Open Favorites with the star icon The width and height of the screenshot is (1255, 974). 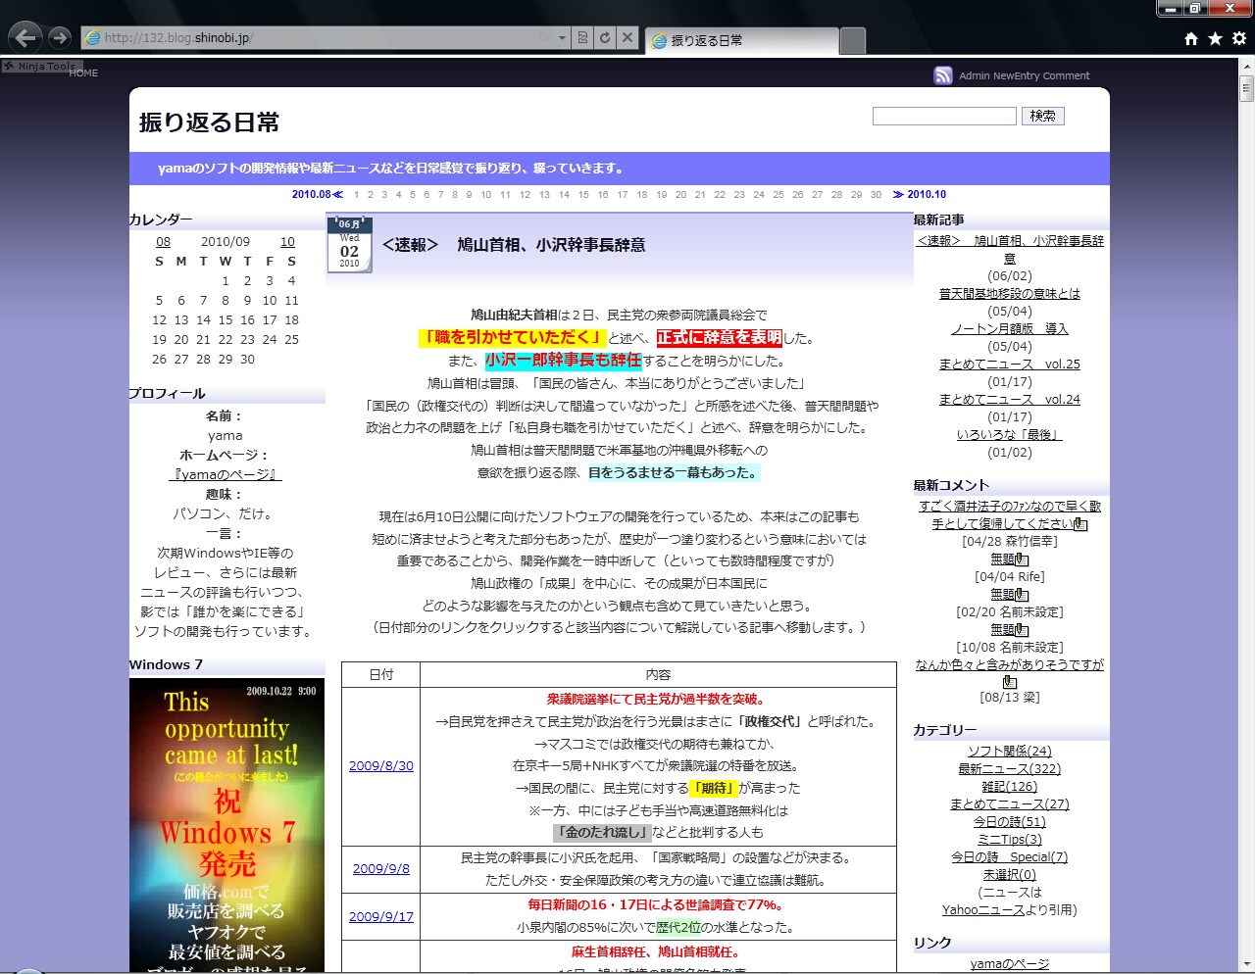pos(1215,38)
